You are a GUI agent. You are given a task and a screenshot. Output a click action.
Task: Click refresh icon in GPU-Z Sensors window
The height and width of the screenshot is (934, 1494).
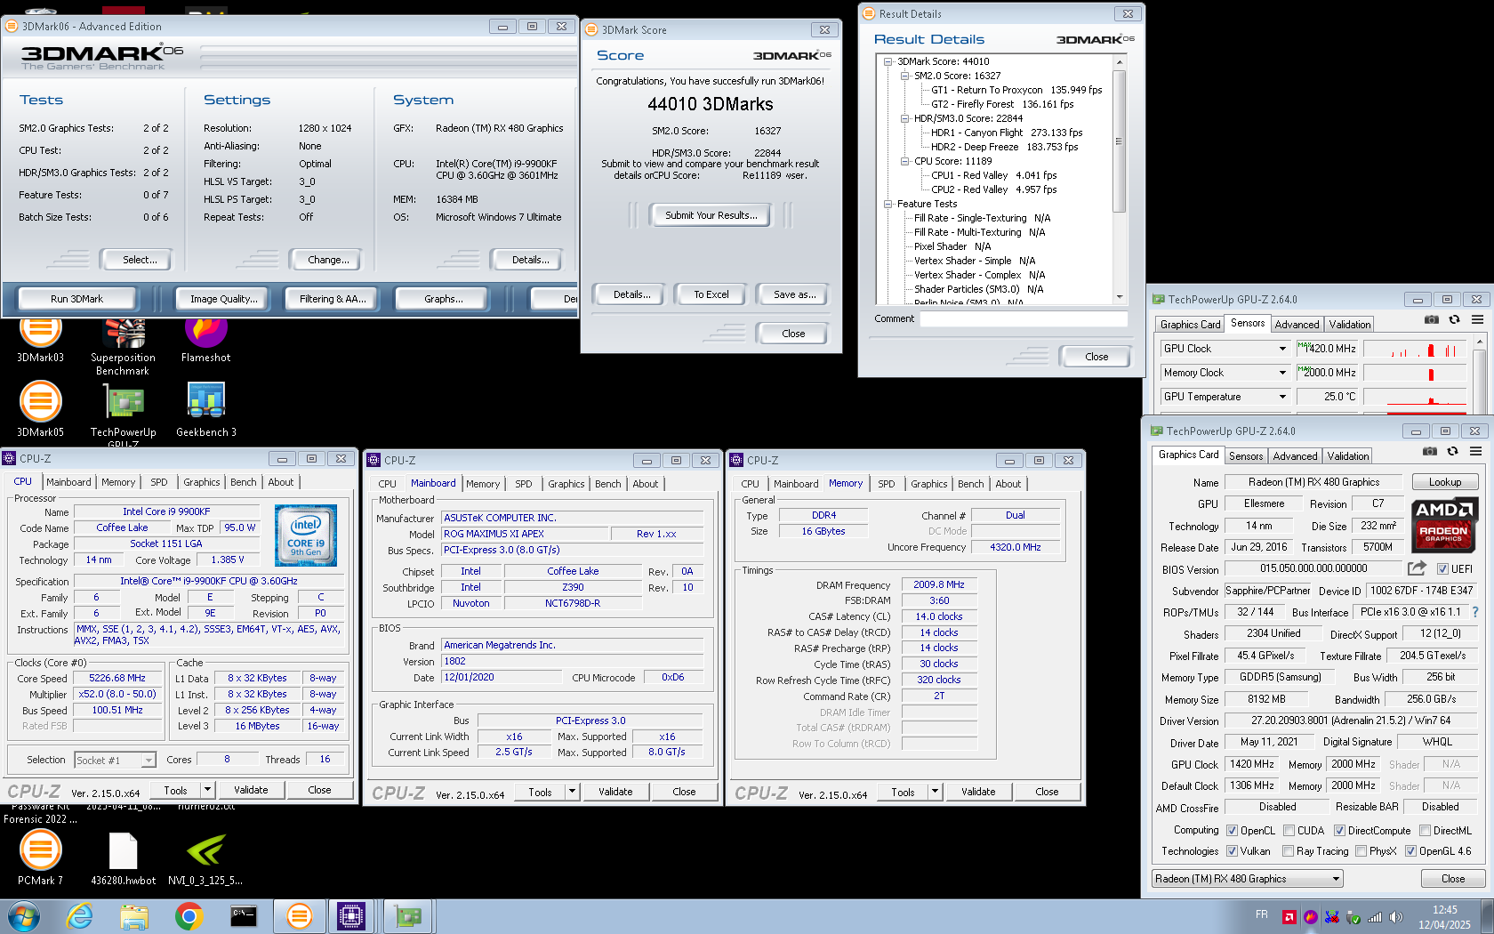tap(1454, 320)
